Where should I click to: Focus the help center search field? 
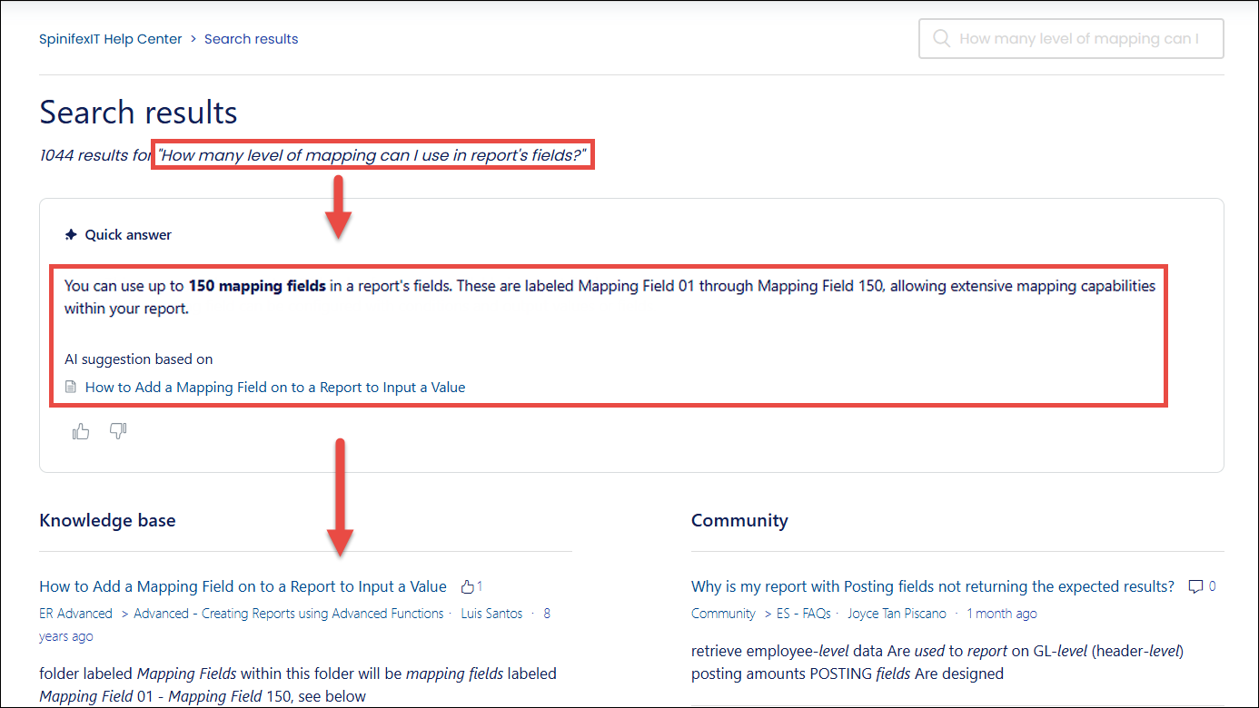coord(1079,39)
